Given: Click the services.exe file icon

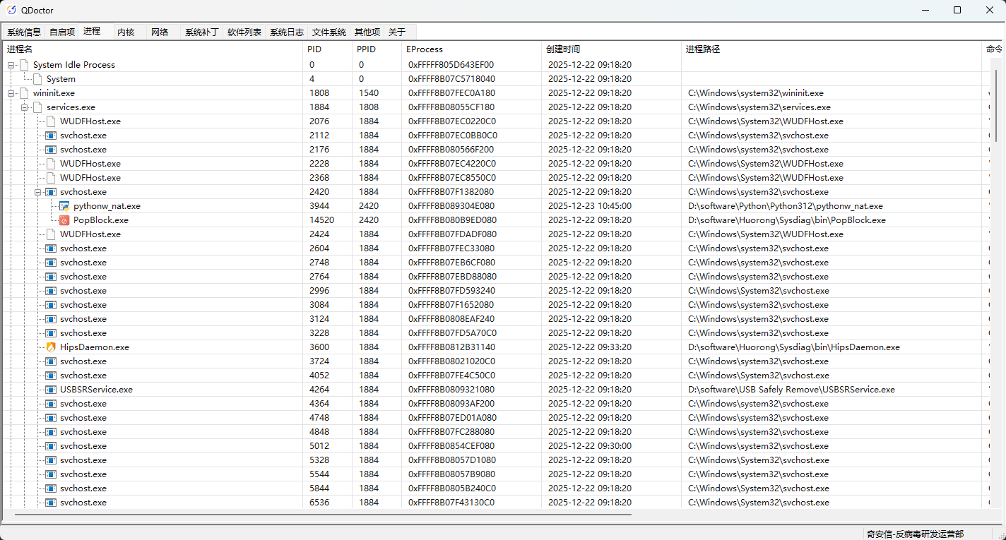Looking at the screenshot, I should (x=37, y=107).
